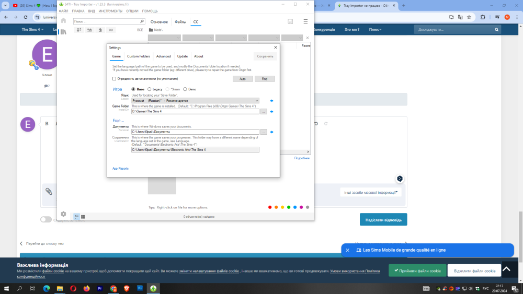This screenshot has height=294, width=523.
Task: Choose the Demo radio option
Action: [x=185, y=89]
